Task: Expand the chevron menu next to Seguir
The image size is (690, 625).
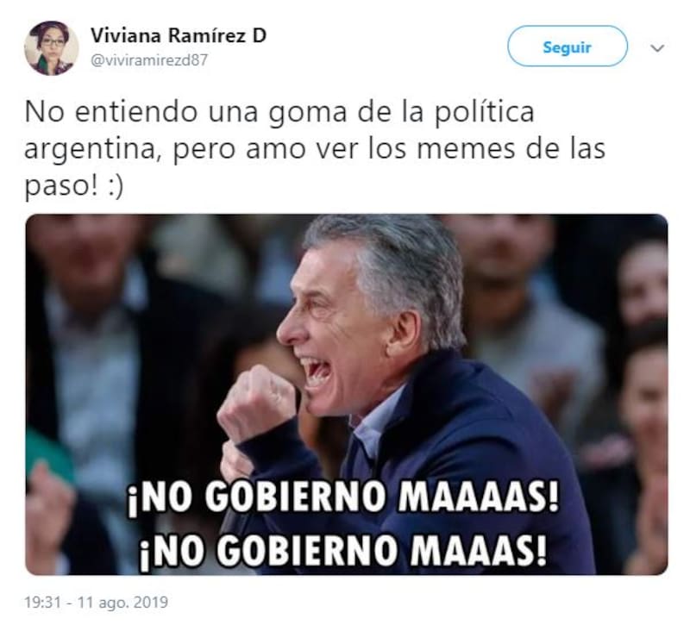Action: tap(657, 48)
